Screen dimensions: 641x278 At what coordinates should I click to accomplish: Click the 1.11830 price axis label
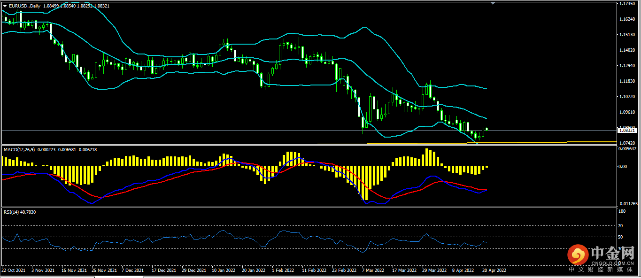coord(627,81)
